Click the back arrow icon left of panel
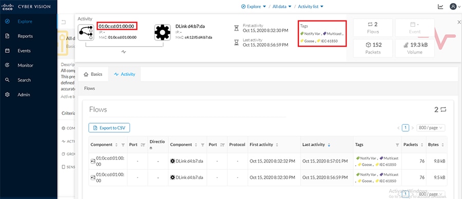The image size is (462, 199). point(63,22)
